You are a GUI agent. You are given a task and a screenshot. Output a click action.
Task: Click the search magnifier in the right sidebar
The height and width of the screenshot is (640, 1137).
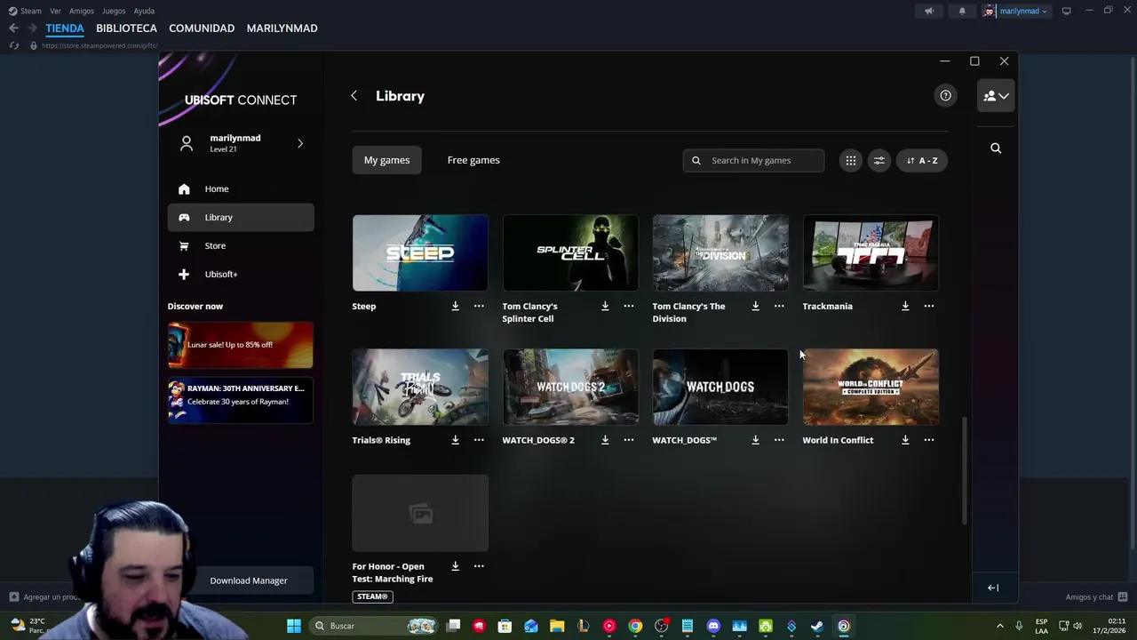point(996,148)
